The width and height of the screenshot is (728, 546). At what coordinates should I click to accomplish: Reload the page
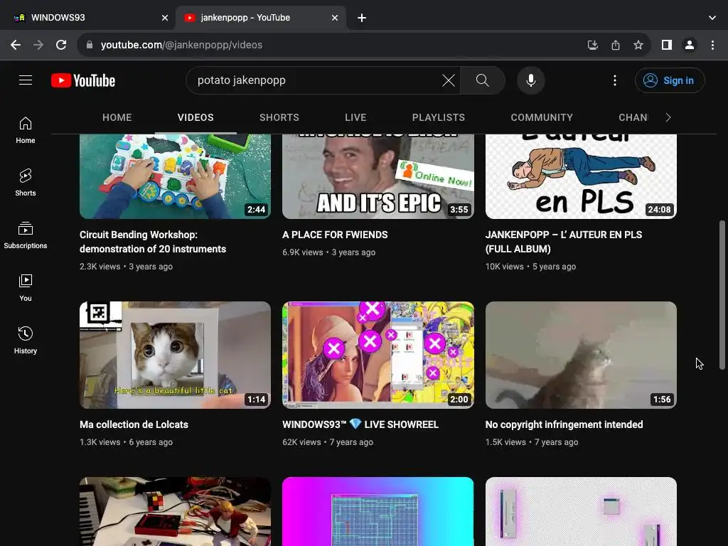[61, 45]
